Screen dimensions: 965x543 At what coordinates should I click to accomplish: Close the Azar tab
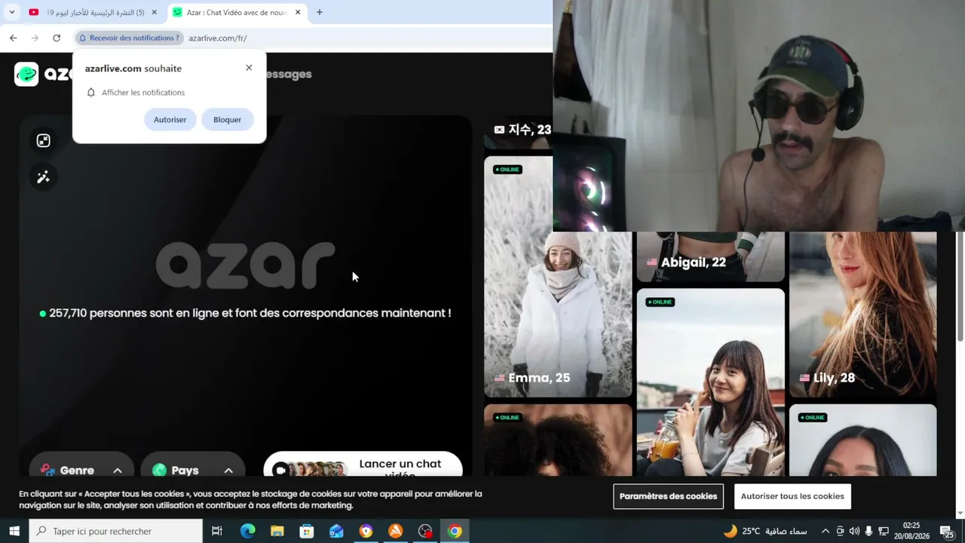pos(298,12)
